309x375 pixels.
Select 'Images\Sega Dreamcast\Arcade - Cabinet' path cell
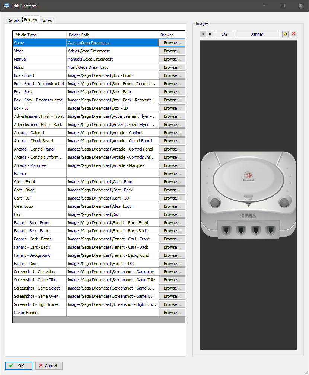112,133
